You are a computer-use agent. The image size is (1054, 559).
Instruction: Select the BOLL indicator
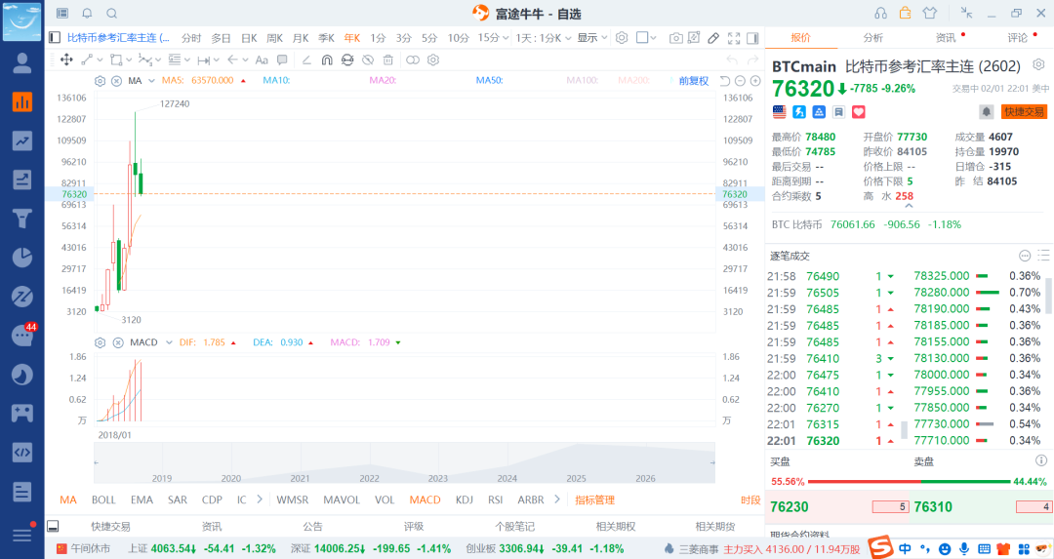[103, 499]
